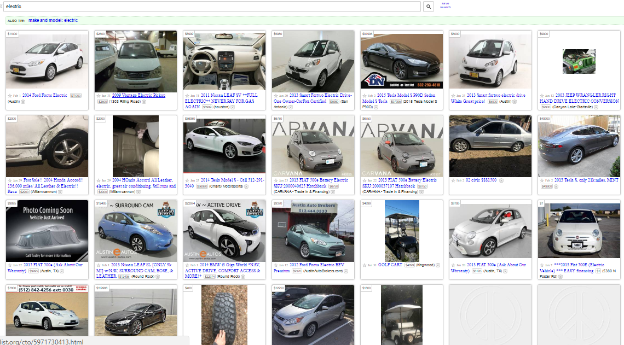This screenshot has height=345, width=624.
Task: Star the "02 civic $$$1500" listing
Action: (x=453, y=180)
